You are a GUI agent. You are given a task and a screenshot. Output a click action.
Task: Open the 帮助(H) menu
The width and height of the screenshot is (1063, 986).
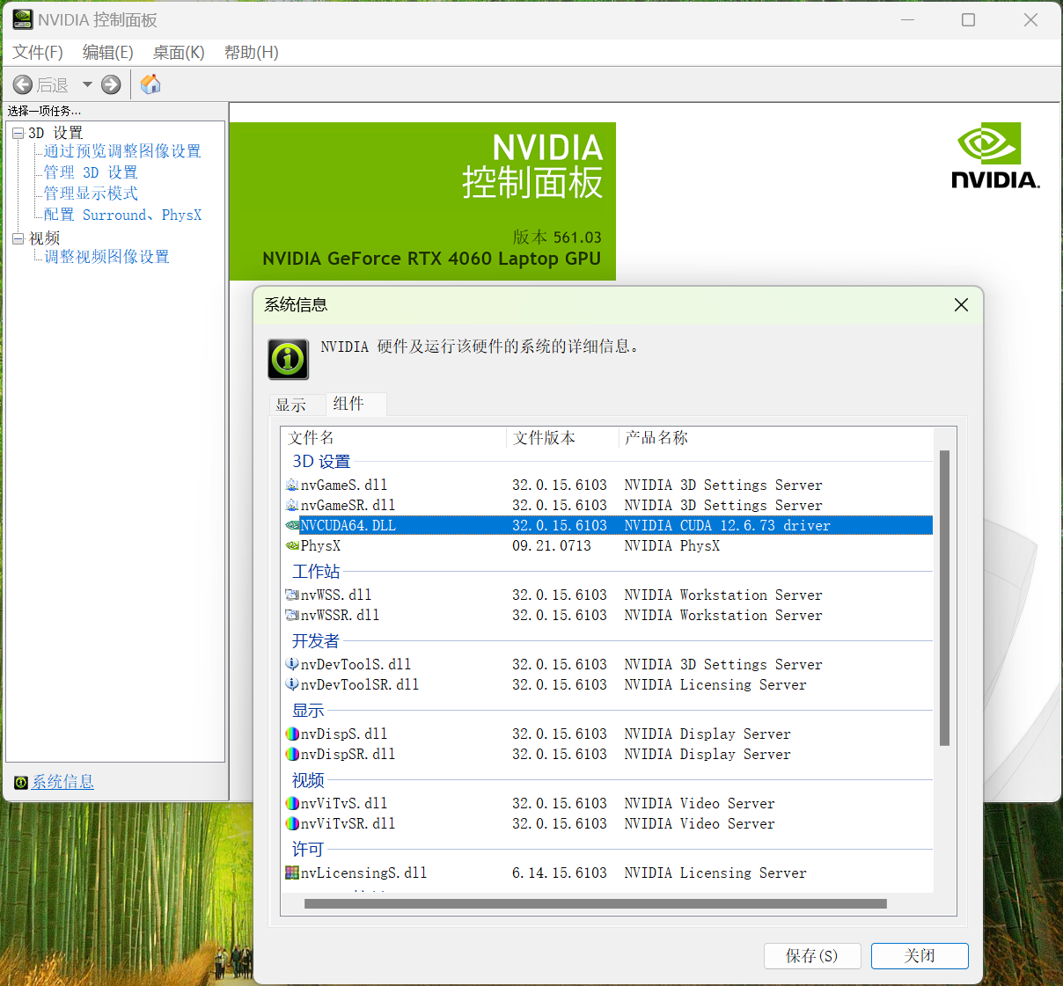pos(252,53)
